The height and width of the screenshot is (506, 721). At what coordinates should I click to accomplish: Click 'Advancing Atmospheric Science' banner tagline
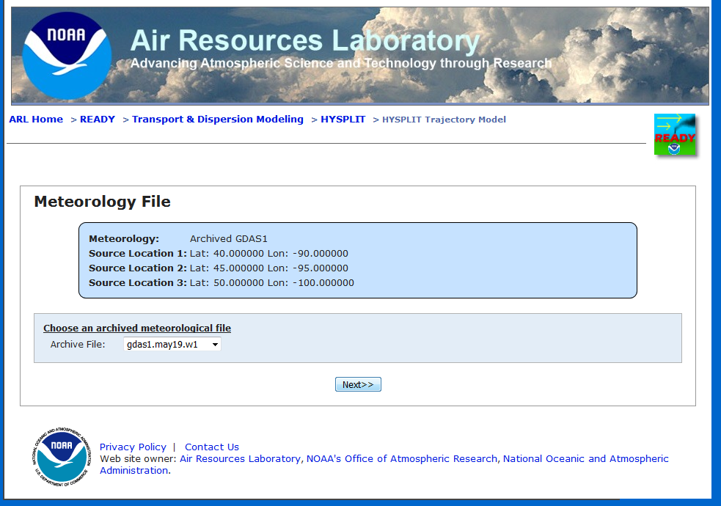click(341, 63)
